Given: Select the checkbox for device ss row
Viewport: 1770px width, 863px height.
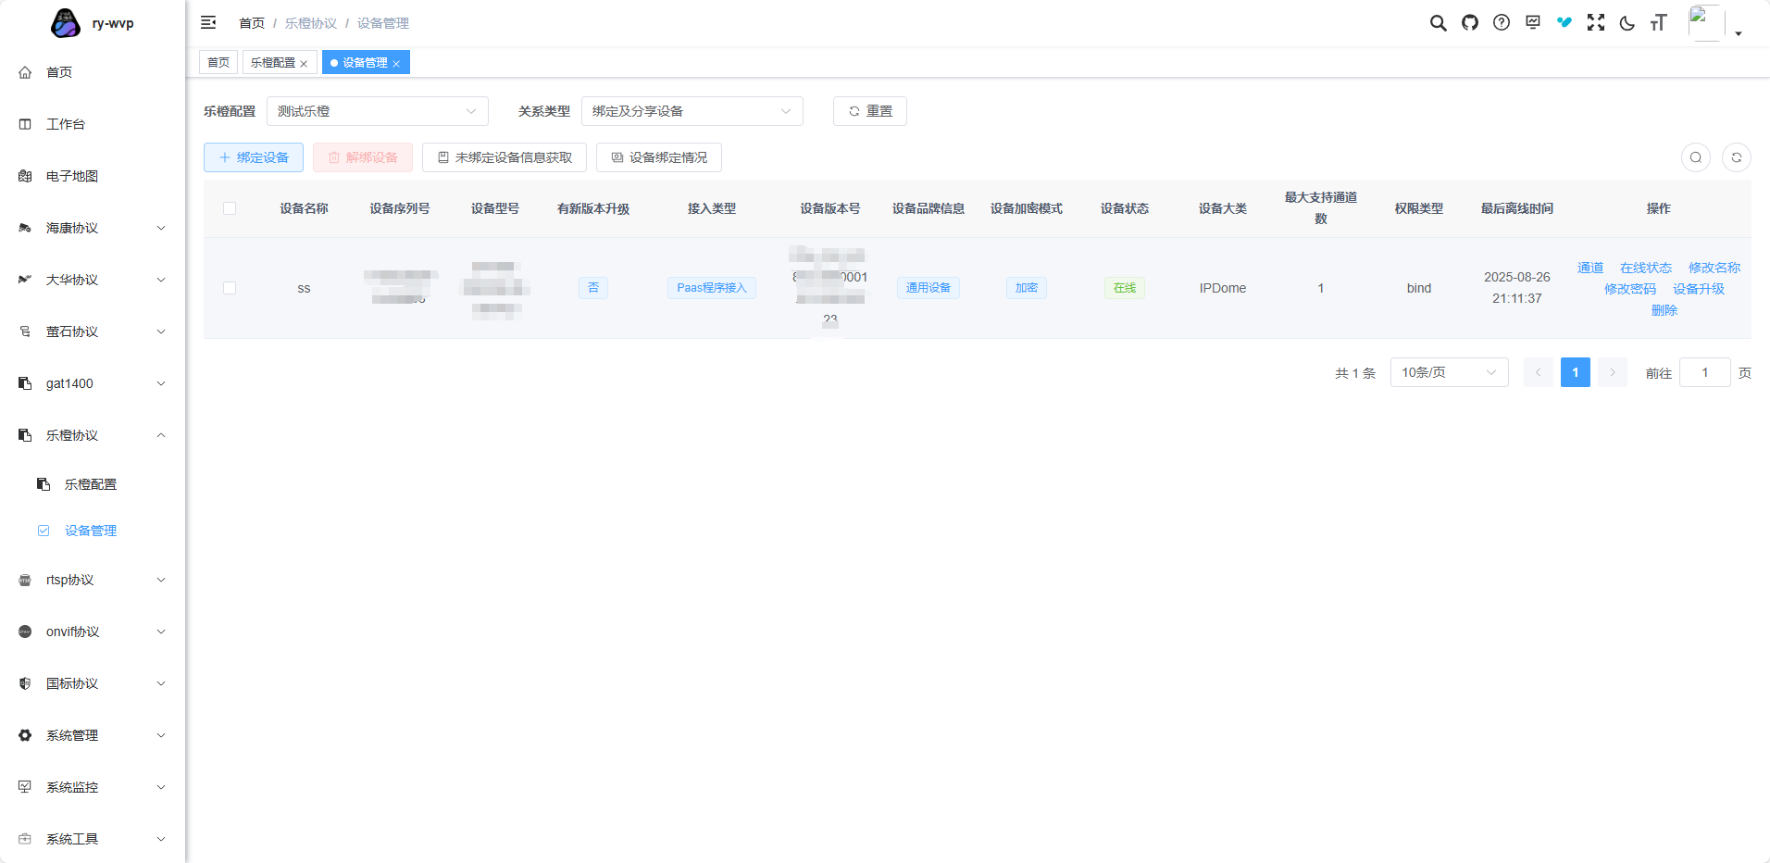Looking at the screenshot, I should click(230, 288).
